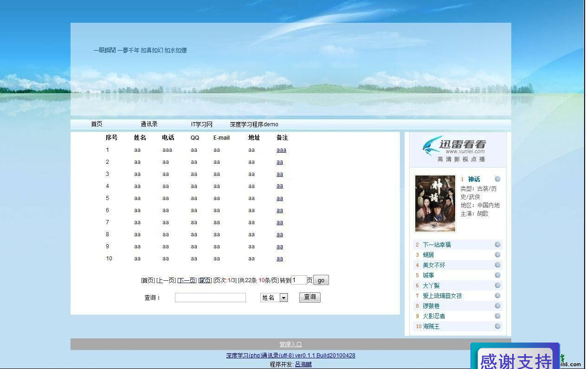Click the 上一页 pagination text
The width and height of the screenshot is (586, 369).
click(x=166, y=280)
